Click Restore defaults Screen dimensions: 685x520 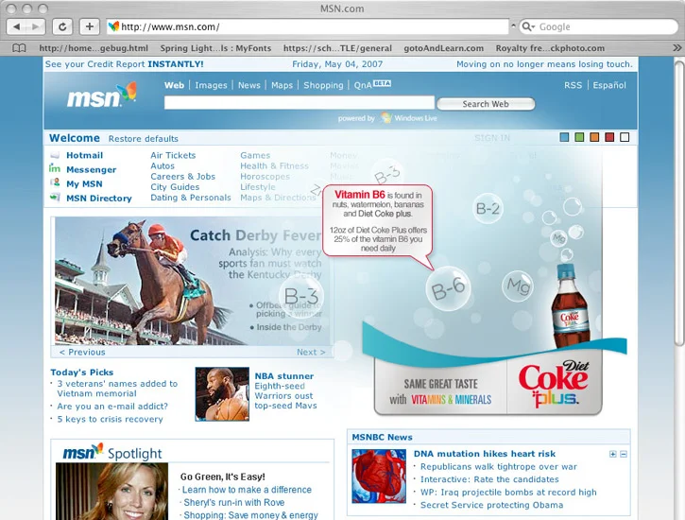coord(144,139)
